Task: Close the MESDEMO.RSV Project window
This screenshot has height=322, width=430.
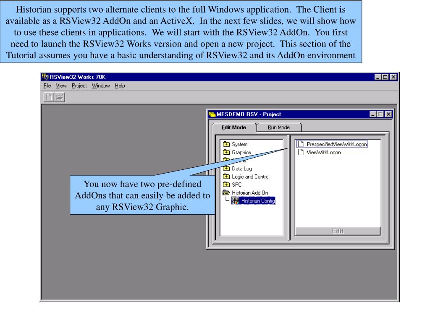Action: coord(388,114)
